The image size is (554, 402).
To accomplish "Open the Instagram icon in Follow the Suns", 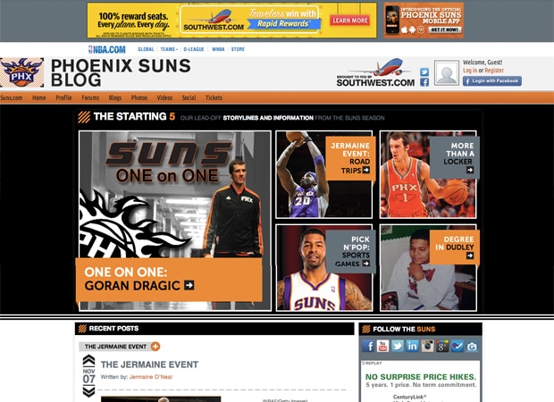I will coord(427,347).
